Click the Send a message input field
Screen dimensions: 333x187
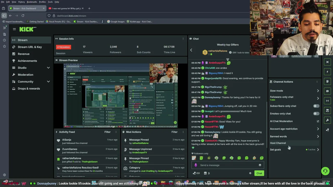228,165
